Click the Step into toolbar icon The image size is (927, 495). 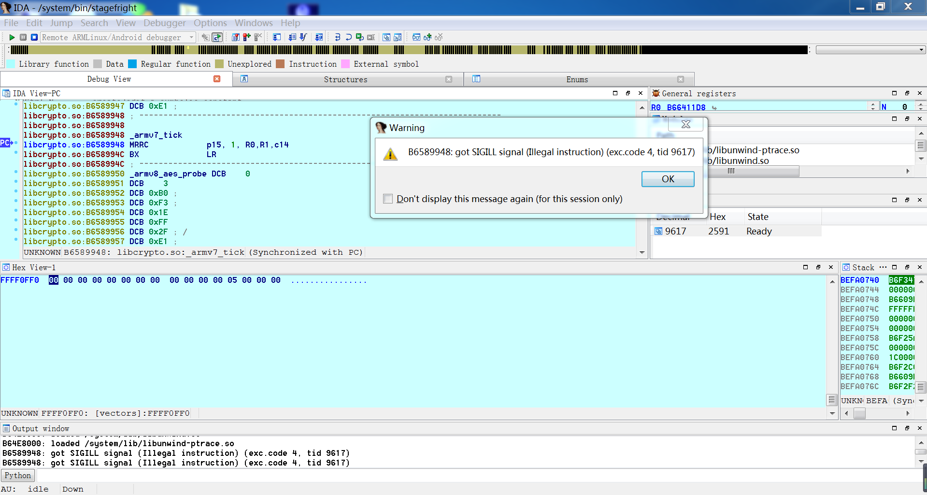(337, 37)
